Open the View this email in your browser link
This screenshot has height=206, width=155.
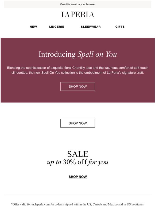click(77, 4)
